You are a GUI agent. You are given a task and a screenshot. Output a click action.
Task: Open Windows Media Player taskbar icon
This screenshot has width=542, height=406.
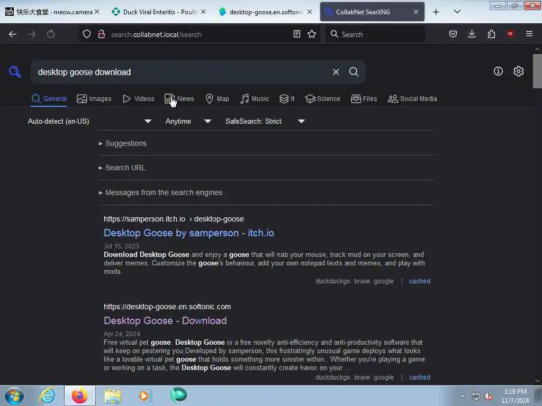144,395
